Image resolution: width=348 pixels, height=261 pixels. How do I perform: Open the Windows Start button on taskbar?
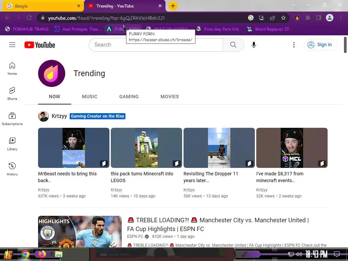8,254
